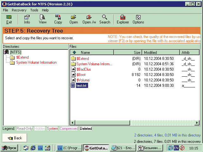Click the Exit toolbar icon
The width and height of the screenshot is (203, 152).
(x=9, y=17)
